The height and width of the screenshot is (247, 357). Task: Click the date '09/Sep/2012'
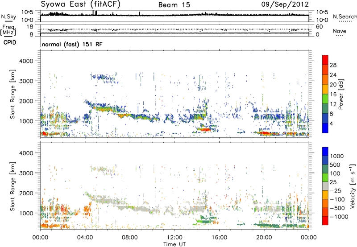[285, 4]
